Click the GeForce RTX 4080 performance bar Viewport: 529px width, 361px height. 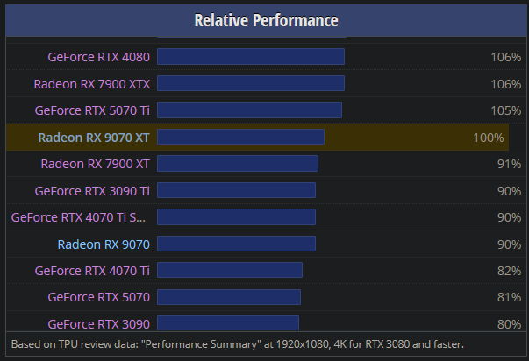tap(251, 57)
